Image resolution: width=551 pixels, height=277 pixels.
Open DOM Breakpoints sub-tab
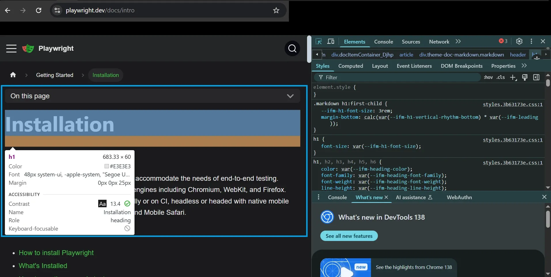461,66
